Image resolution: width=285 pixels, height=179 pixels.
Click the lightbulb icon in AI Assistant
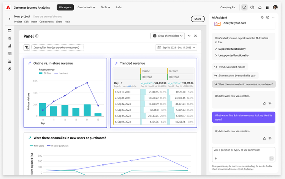(x=262, y=17)
